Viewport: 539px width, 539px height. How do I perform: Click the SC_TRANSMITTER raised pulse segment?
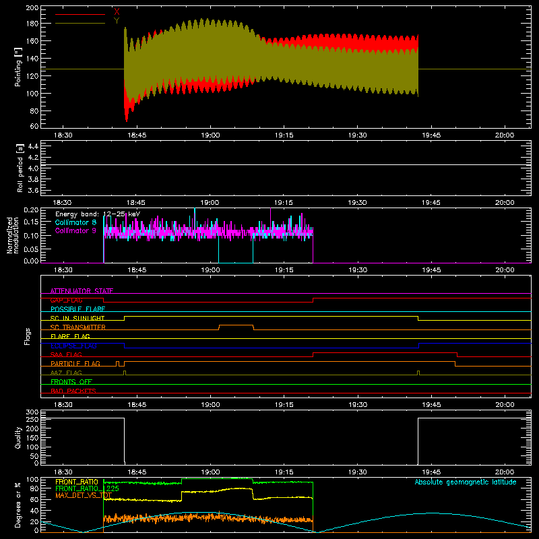coord(236,325)
